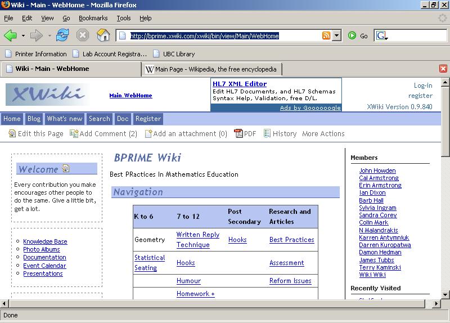Viewport: 450px width, 323px height.
Task: Open the Knowledge Base link
Action: point(45,241)
